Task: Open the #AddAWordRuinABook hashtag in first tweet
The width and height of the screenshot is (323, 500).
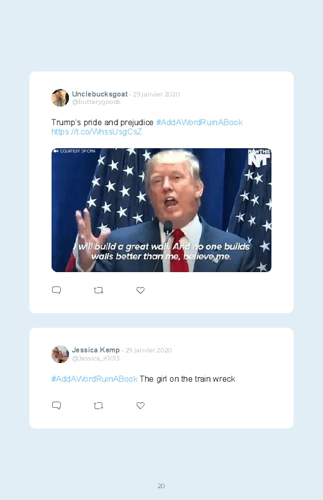Action: [199, 123]
